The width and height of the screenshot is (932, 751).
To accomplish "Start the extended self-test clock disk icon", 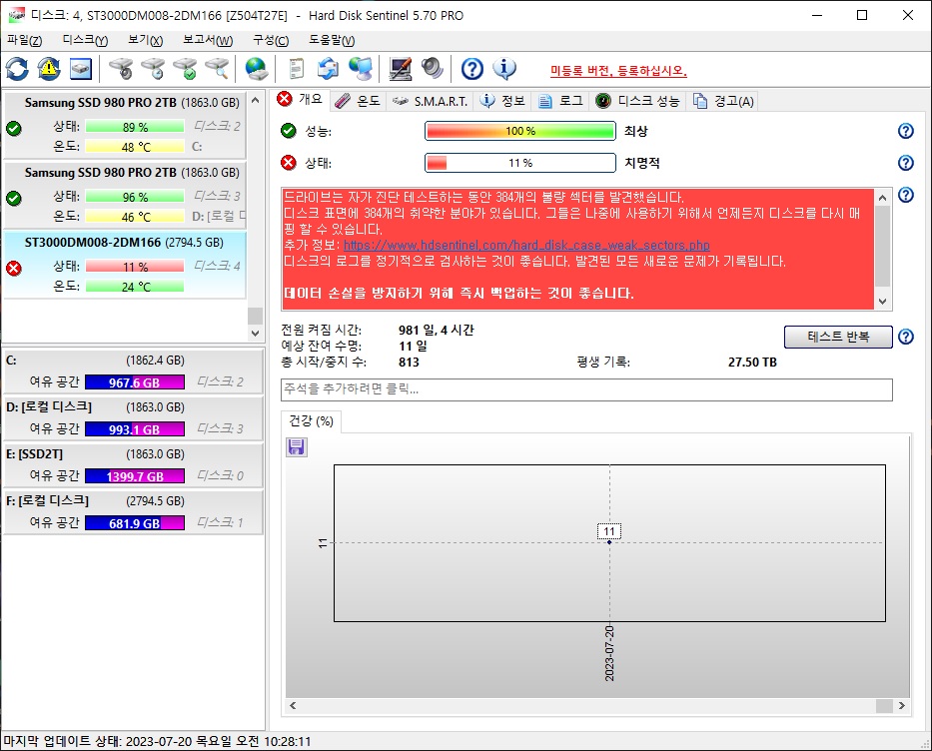I will 154,69.
